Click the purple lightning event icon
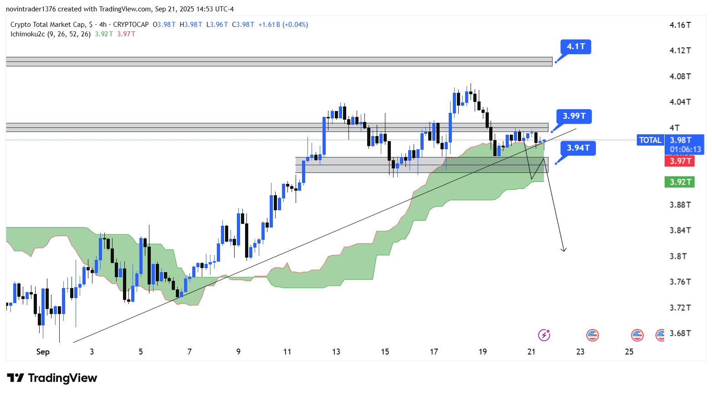The image size is (712, 395). (544, 335)
